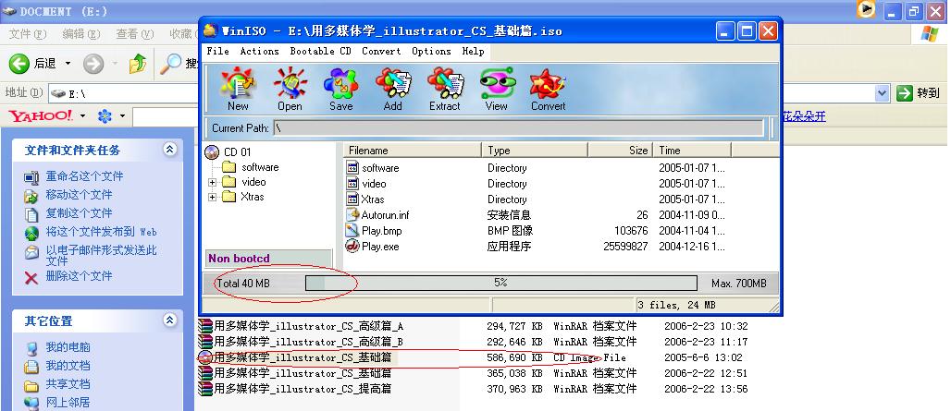
Task: Select the video directory row icon
Action: point(352,184)
